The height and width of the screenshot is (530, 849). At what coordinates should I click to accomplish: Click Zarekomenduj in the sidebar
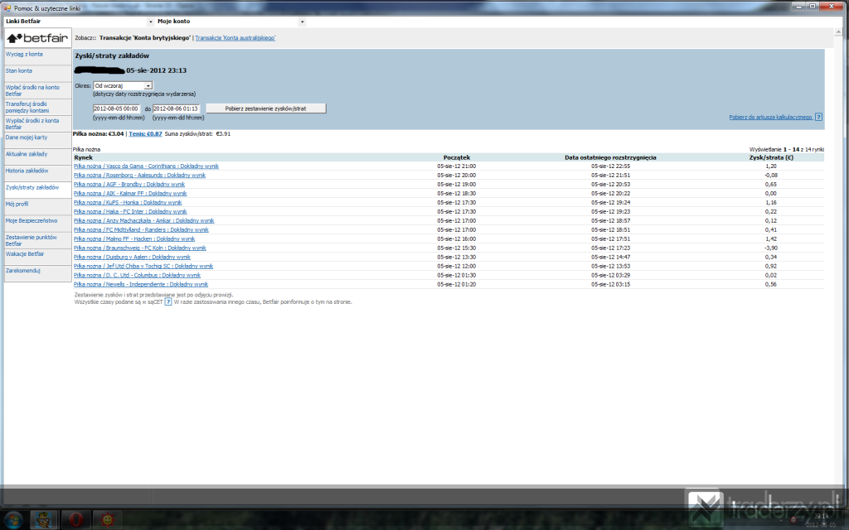coord(22,271)
